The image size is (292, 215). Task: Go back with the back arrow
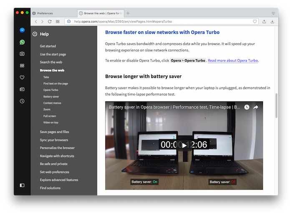(36, 22)
